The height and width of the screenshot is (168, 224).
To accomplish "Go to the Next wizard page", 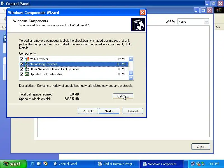I will point(109,111).
